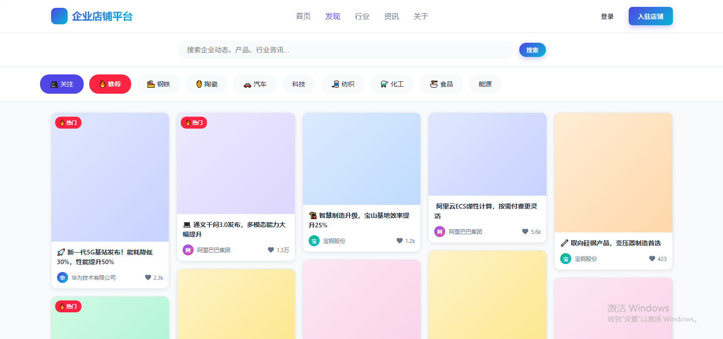Like the 5G基站 post via its heart icon
Viewport: 723px width, 339px height.
click(148, 277)
